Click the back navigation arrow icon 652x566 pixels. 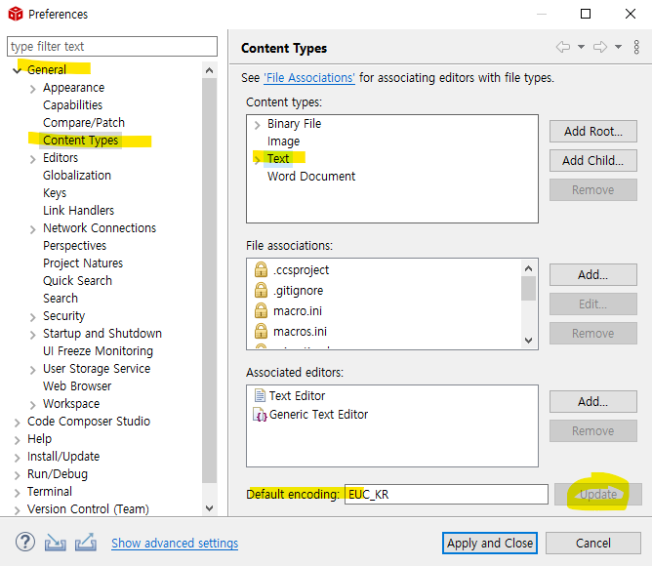[x=563, y=47]
